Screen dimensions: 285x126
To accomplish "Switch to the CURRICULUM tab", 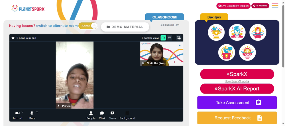I will pyautogui.click(x=169, y=25).
